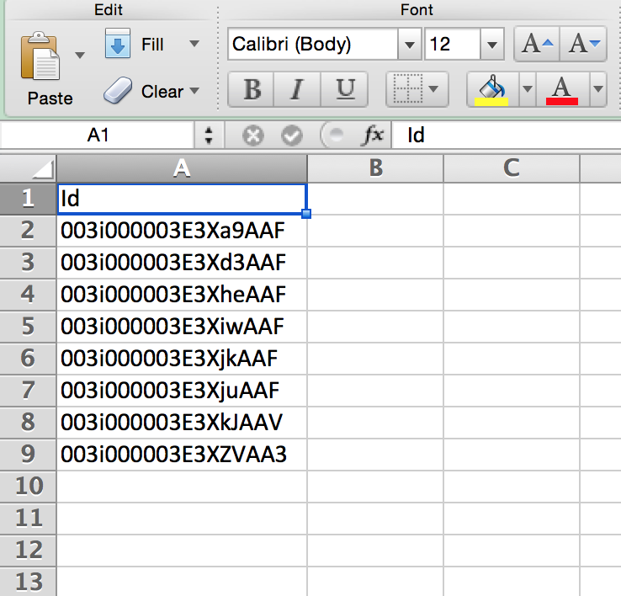Viewport: 621px width, 596px height.
Task: Select row 10 header
Action: click(28, 487)
